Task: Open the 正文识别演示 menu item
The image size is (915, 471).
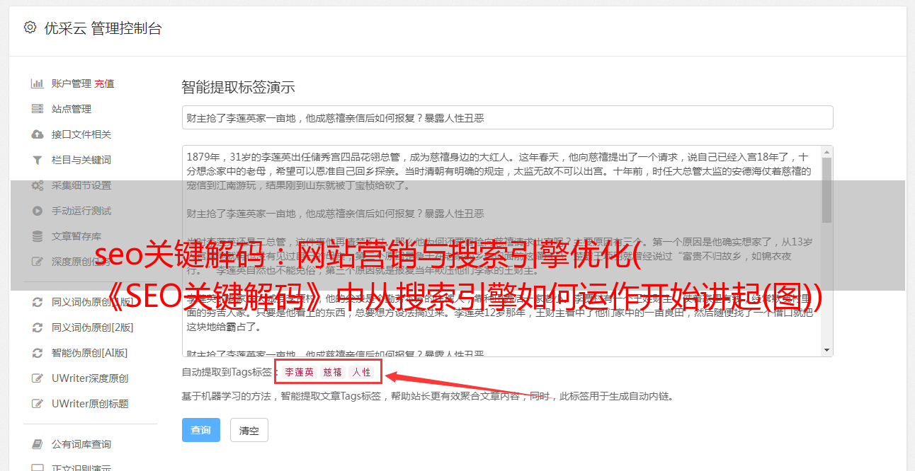Action: (81, 467)
